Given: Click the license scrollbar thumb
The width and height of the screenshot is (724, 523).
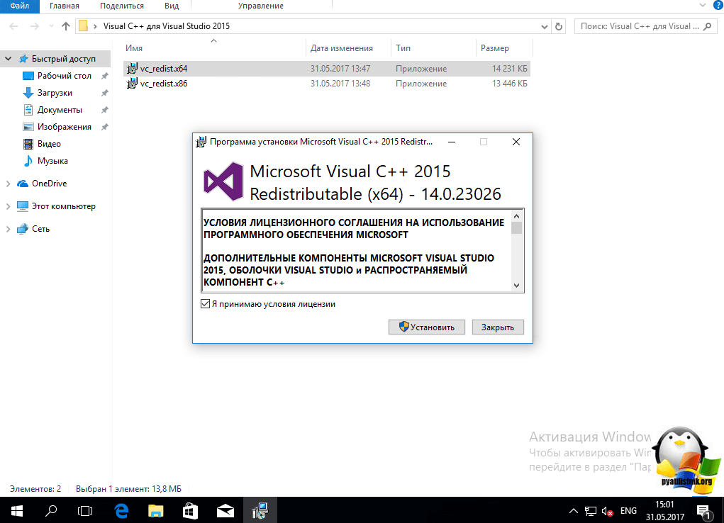Looking at the screenshot, I should point(517,228).
